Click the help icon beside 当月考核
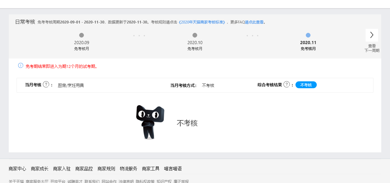Viewport: 390px width, 183px height. 46,84
